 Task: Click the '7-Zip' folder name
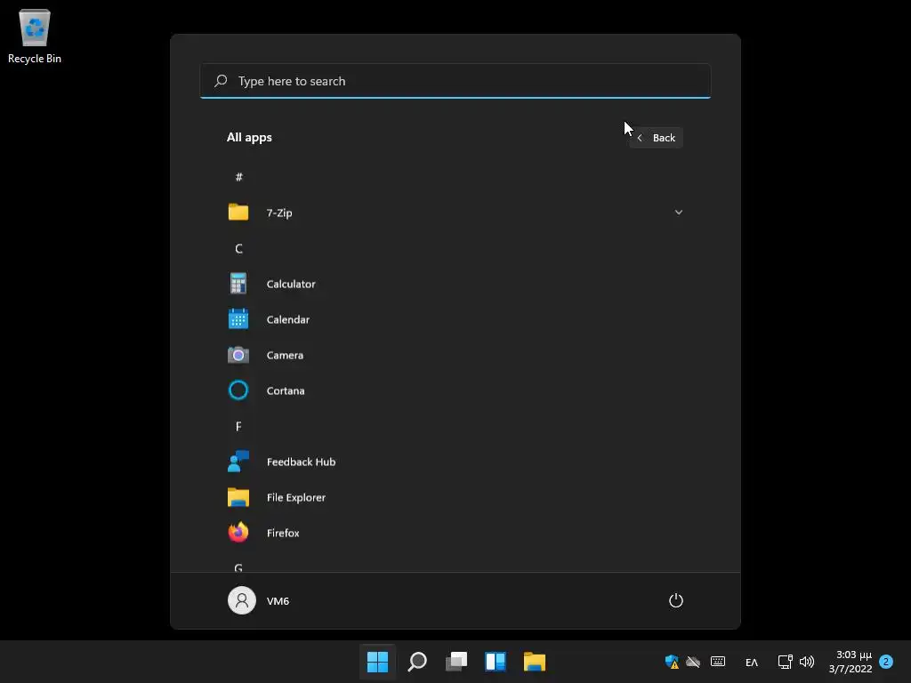pos(279,213)
